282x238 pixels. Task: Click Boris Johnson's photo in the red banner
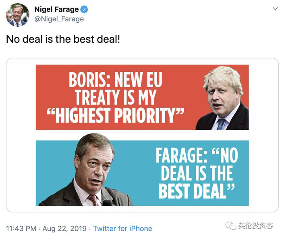pyautogui.click(x=222, y=98)
